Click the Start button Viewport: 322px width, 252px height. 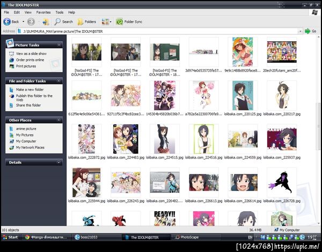pos(10,237)
